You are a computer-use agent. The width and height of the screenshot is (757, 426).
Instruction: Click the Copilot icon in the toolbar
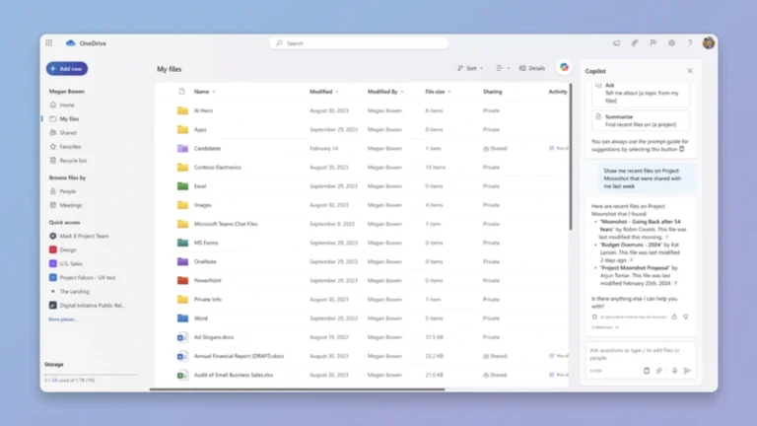(x=564, y=67)
